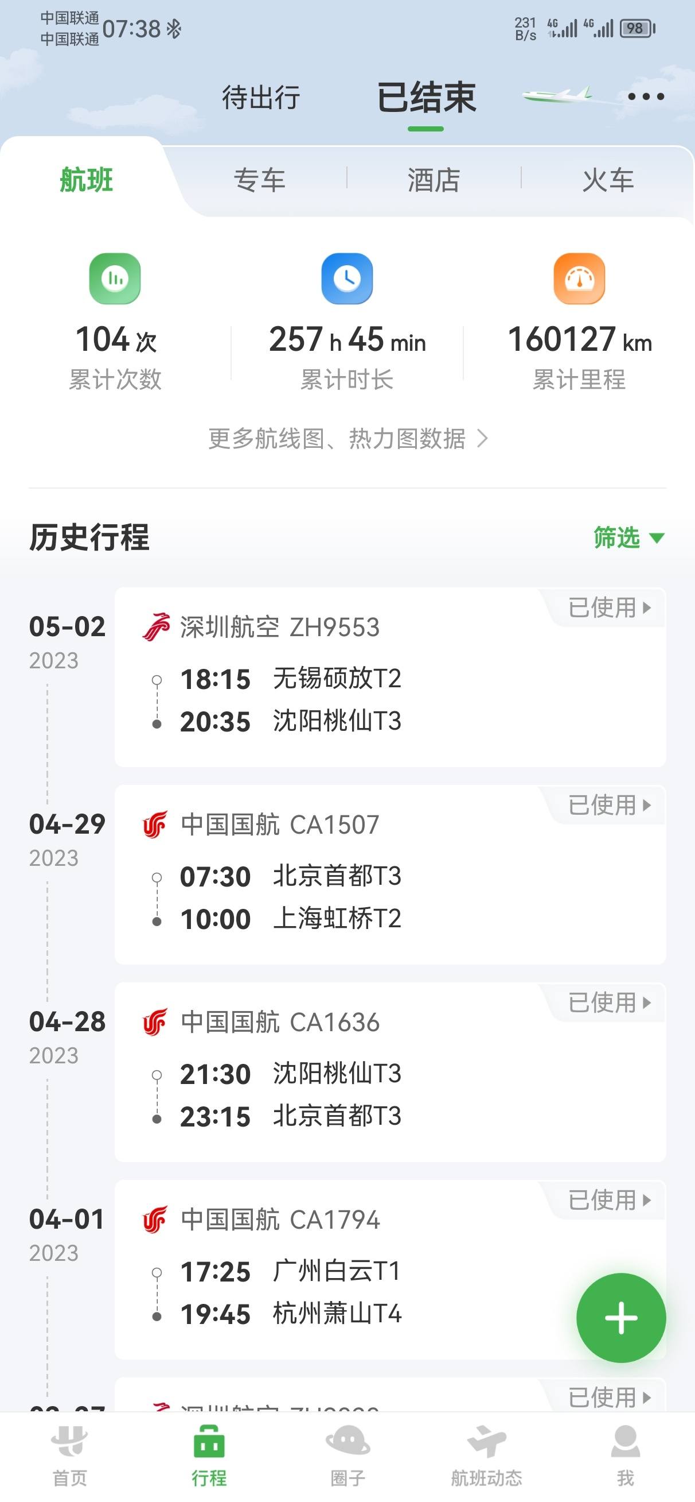Expand 已使用 status on flight CA1636
The image size is (695, 1502).
pyautogui.click(x=610, y=1003)
